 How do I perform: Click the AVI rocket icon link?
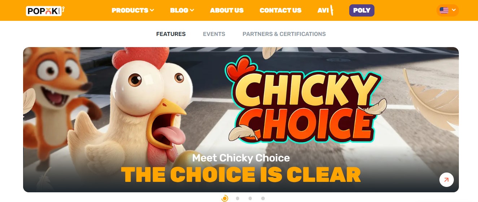pos(325,10)
